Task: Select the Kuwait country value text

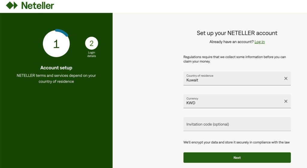Action: coord(192,80)
